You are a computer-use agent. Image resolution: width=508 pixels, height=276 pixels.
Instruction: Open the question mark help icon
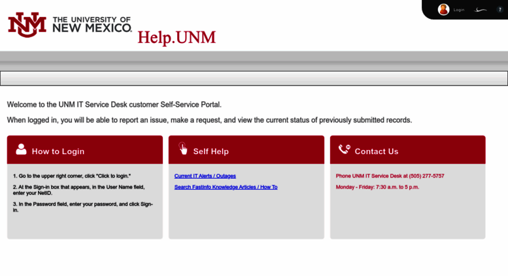[x=500, y=10]
